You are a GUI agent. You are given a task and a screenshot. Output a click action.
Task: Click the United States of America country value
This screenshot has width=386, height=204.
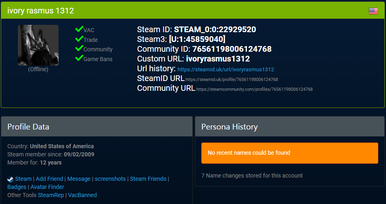(62, 146)
